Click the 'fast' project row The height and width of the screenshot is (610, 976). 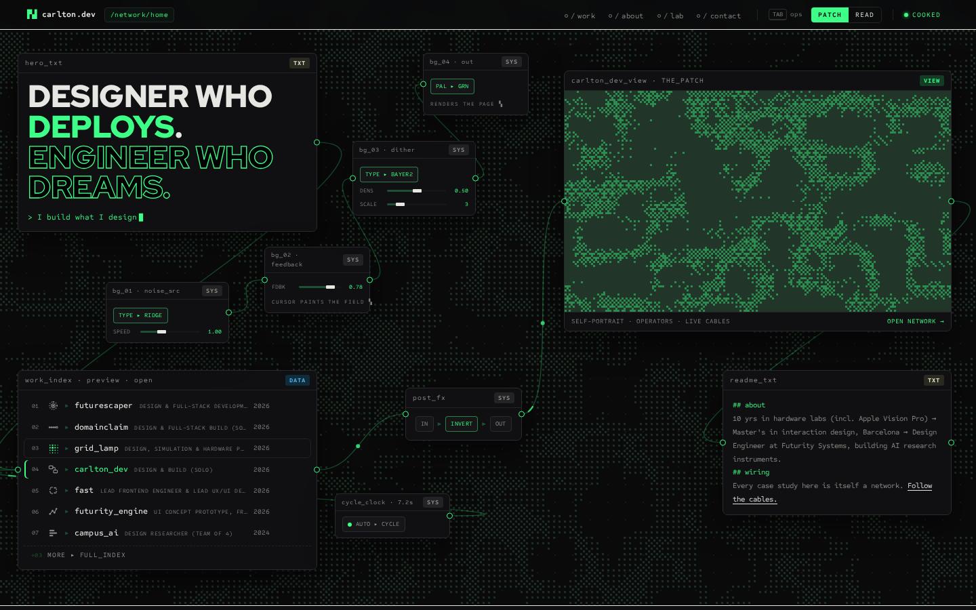[167, 490]
